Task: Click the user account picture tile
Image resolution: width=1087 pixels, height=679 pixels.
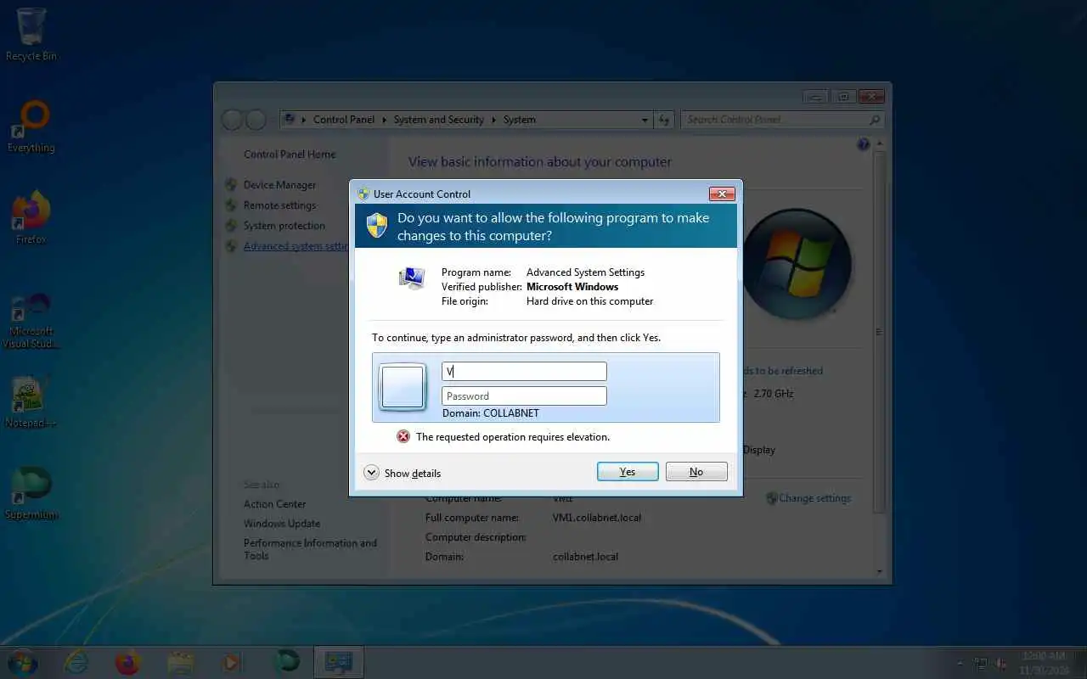Action: click(x=403, y=388)
